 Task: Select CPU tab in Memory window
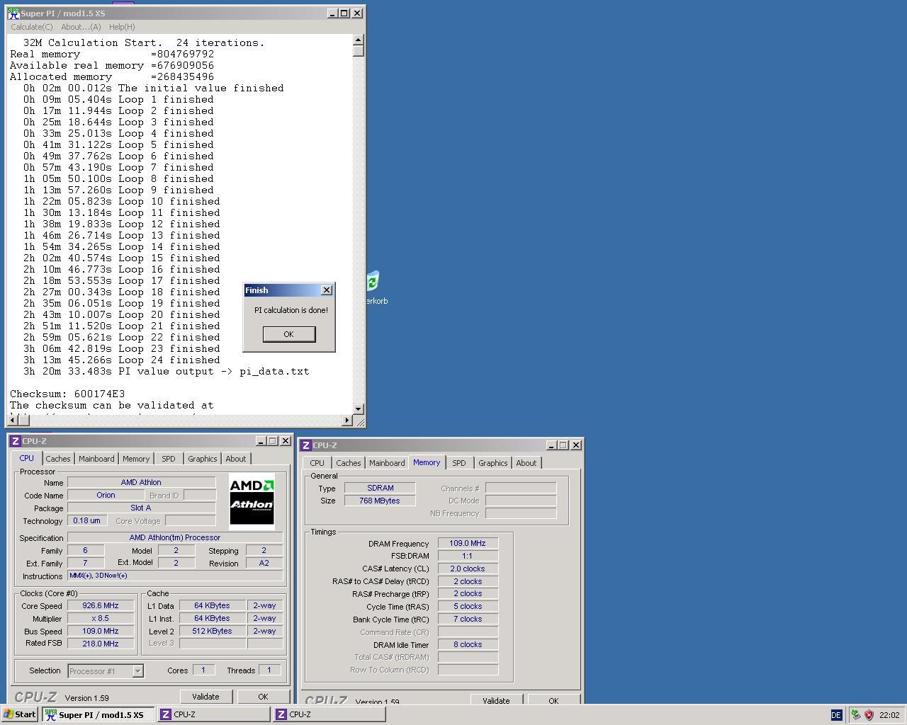coord(317,463)
